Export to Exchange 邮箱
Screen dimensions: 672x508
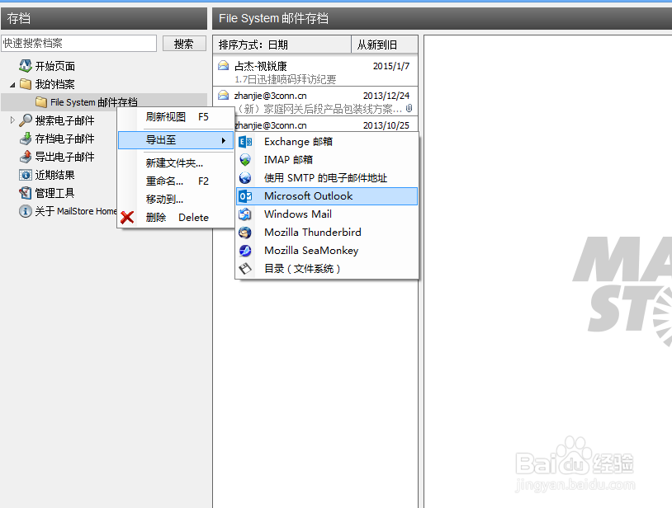[x=327, y=142]
